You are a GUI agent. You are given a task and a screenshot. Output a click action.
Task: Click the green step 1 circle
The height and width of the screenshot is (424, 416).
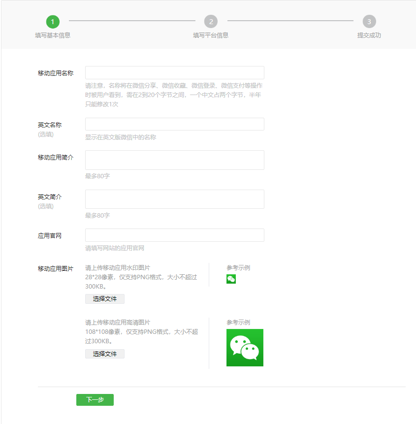[53, 22]
